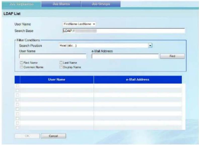
Task: Click the greyed OK button
Action: pyautogui.click(x=27, y=136)
